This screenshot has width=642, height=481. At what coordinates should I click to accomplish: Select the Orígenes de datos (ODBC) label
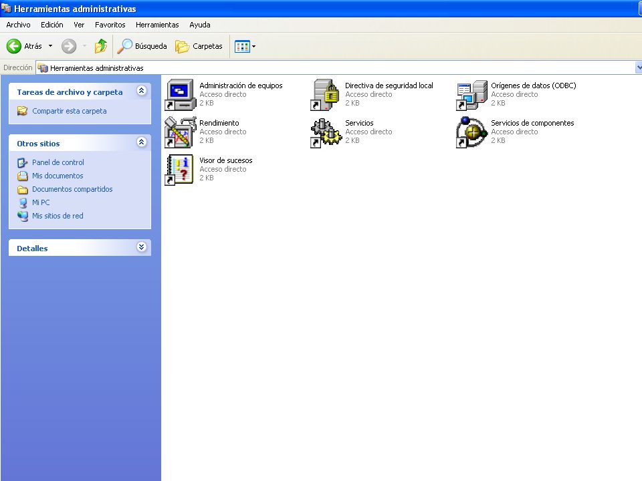coord(534,86)
